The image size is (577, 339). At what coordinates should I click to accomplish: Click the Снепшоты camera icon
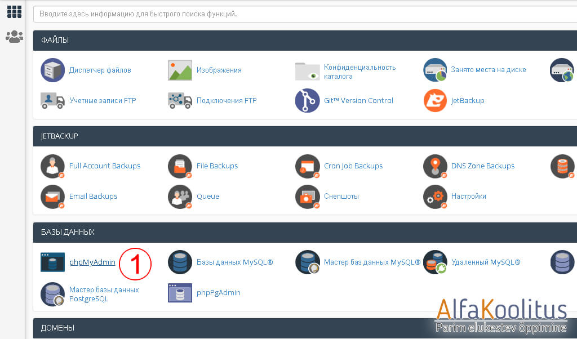(x=307, y=197)
